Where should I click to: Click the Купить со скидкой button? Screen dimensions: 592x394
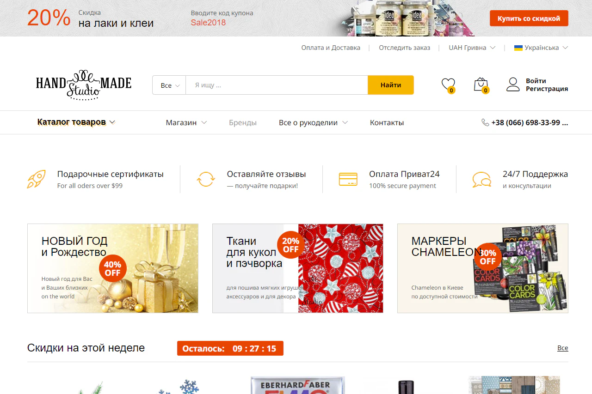pos(529,18)
